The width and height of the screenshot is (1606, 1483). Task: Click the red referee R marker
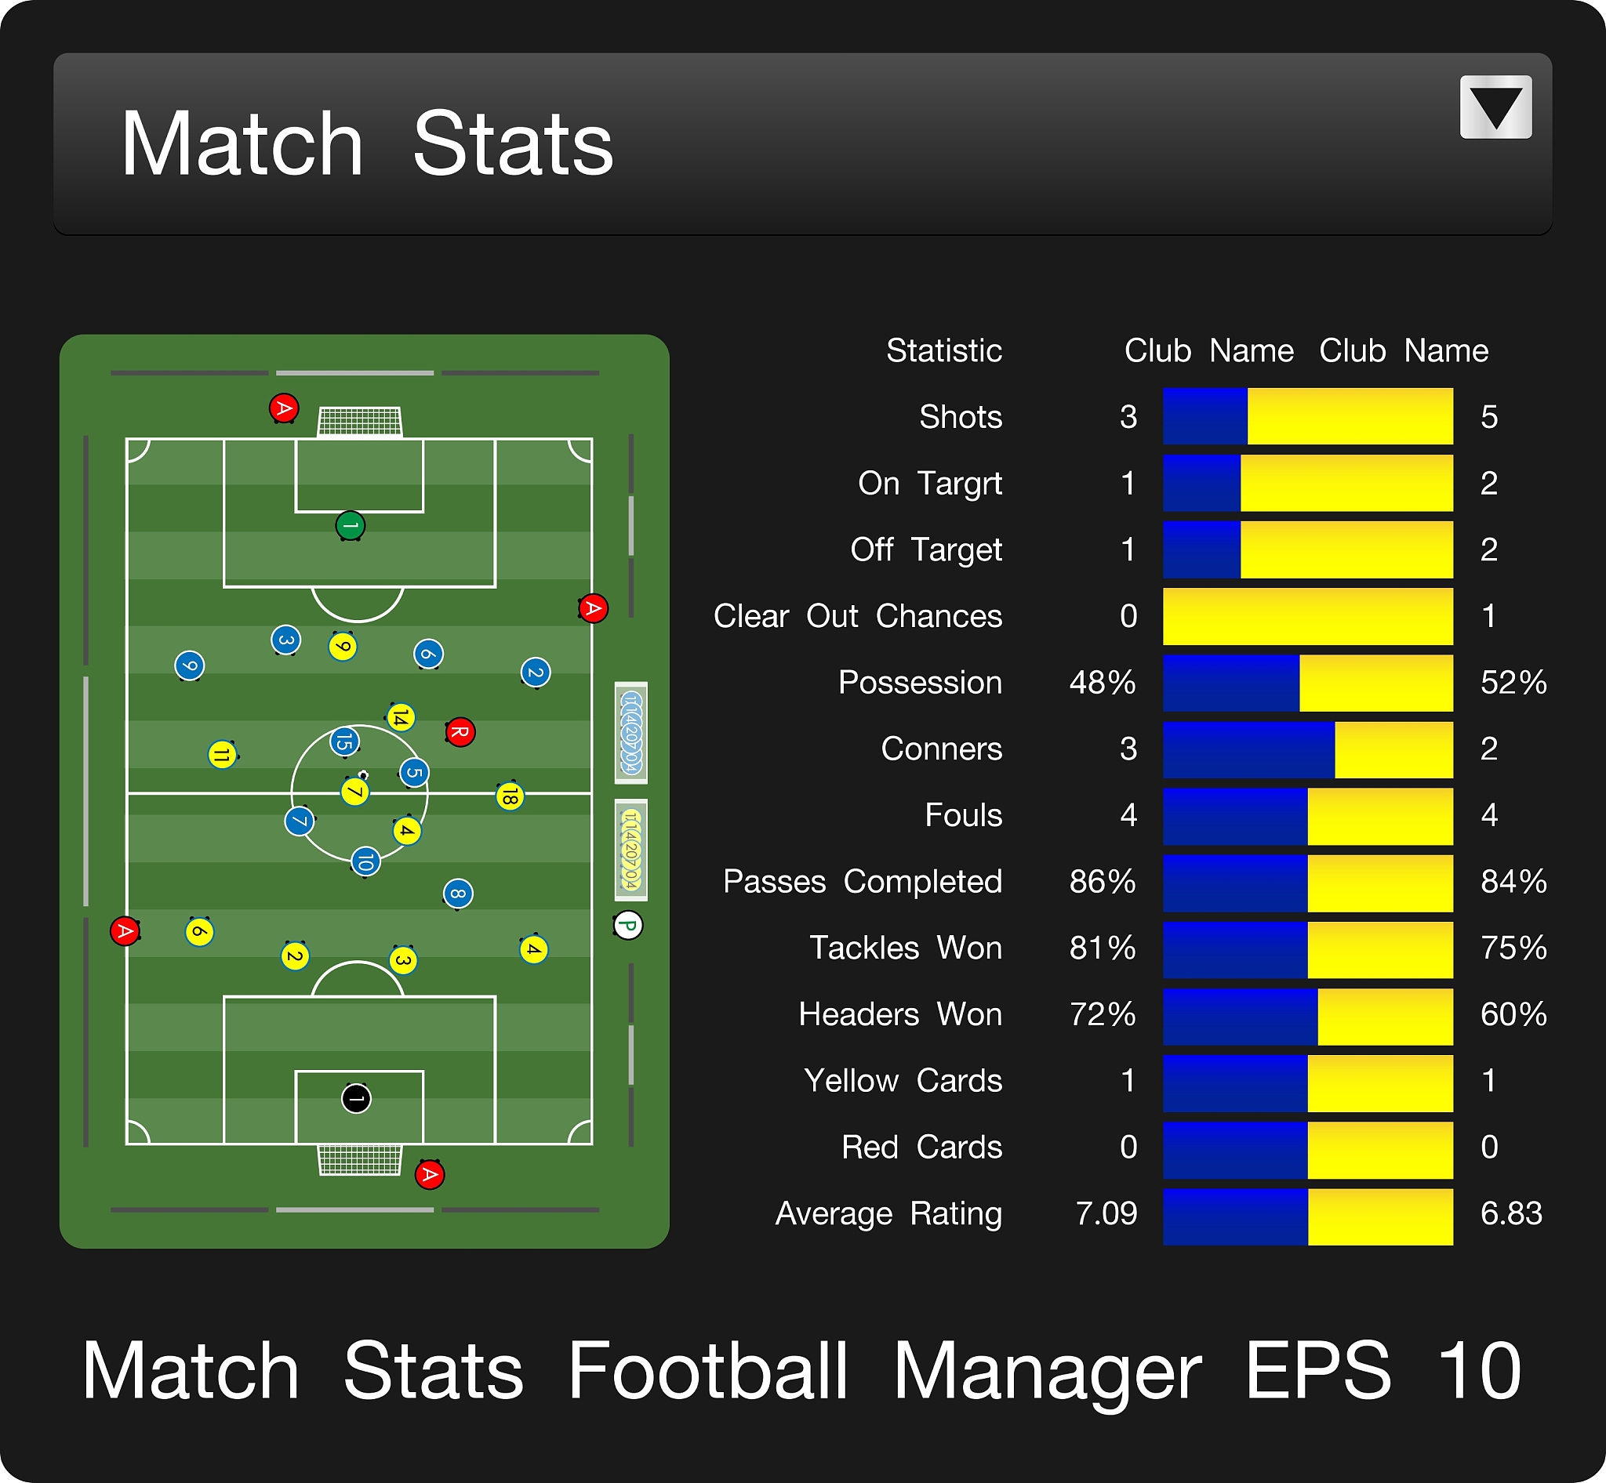[x=460, y=732]
